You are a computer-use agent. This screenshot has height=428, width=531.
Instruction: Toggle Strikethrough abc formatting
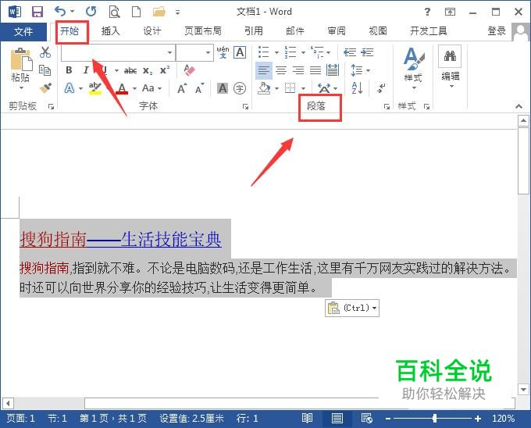click(130, 70)
